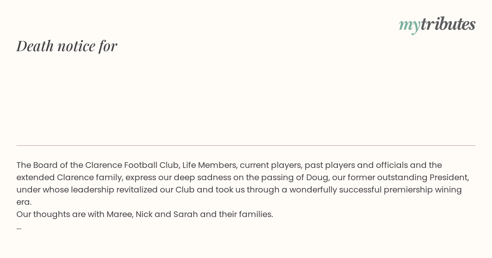Click the word "President"
The image size is (492, 258).
[448, 177]
